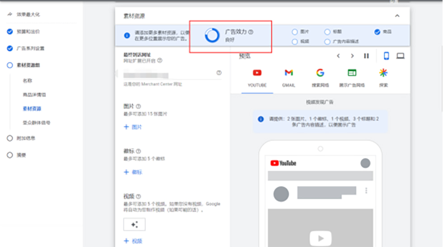The image size is (443, 247).
Task: Switch preview to desktop laptop view
Action: click(400, 56)
